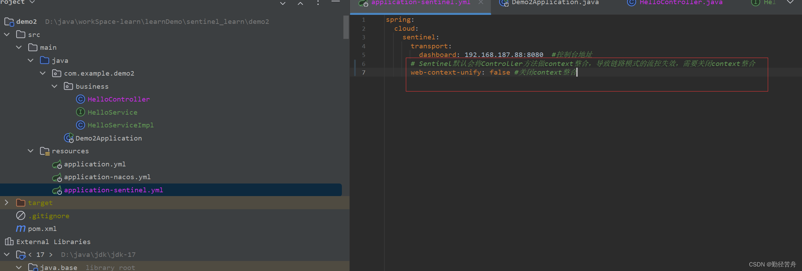This screenshot has width=802, height=271.
Task: Collapse the resources folder node
Action: pos(30,151)
